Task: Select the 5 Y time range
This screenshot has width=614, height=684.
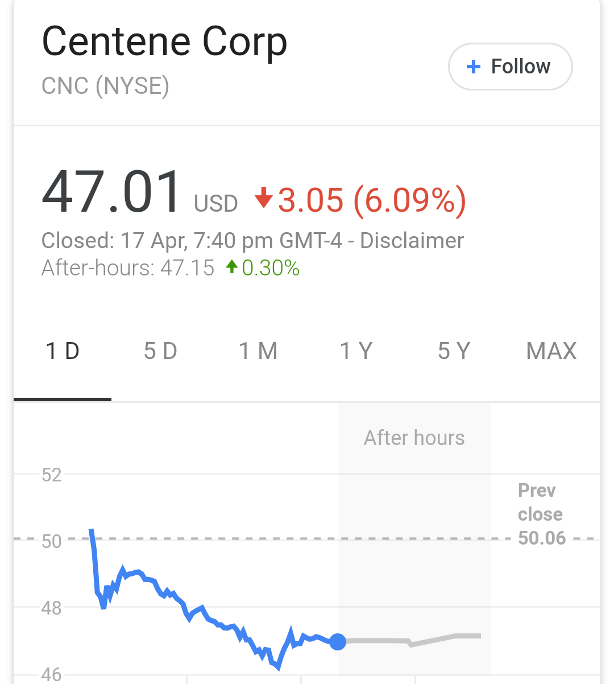Action: click(x=454, y=351)
